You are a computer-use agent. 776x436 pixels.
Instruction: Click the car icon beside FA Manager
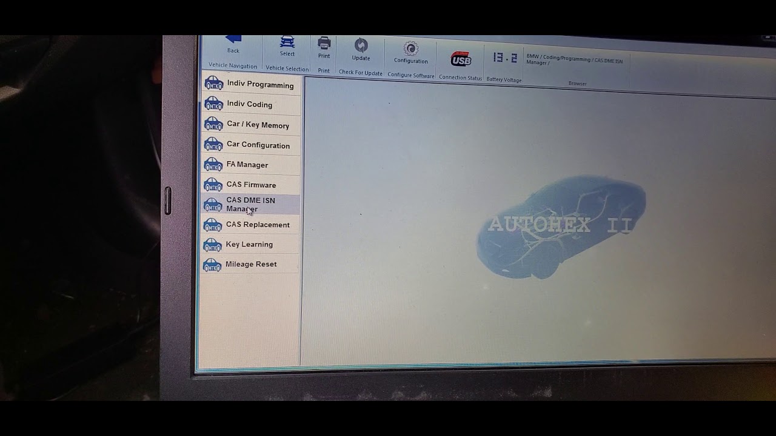coord(213,164)
